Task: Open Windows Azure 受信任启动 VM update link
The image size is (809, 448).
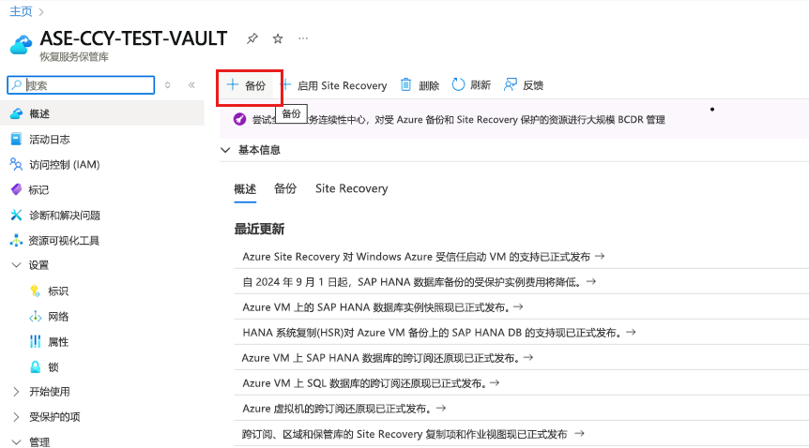Action: tap(423, 257)
